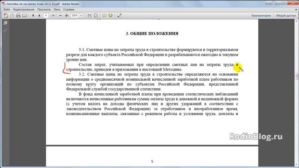Open the zoom level dropdown arrow
299x168 pixels.
coord(81,15)
